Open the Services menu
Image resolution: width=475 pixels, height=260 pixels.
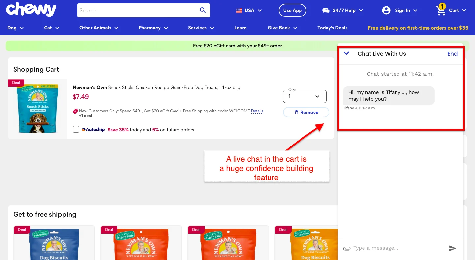pos(201,28)
